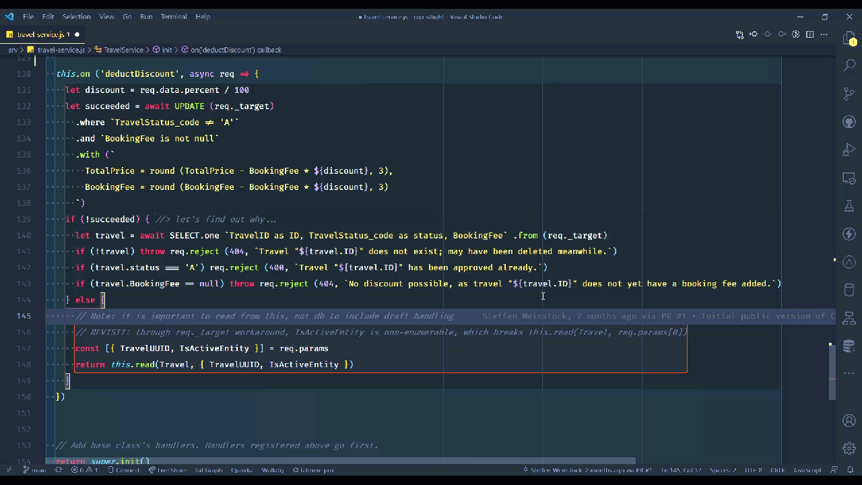Run the Debug icon in the editor toolbar
The width and height of the screenshot is (862, 485).
(x=795, y=34)
